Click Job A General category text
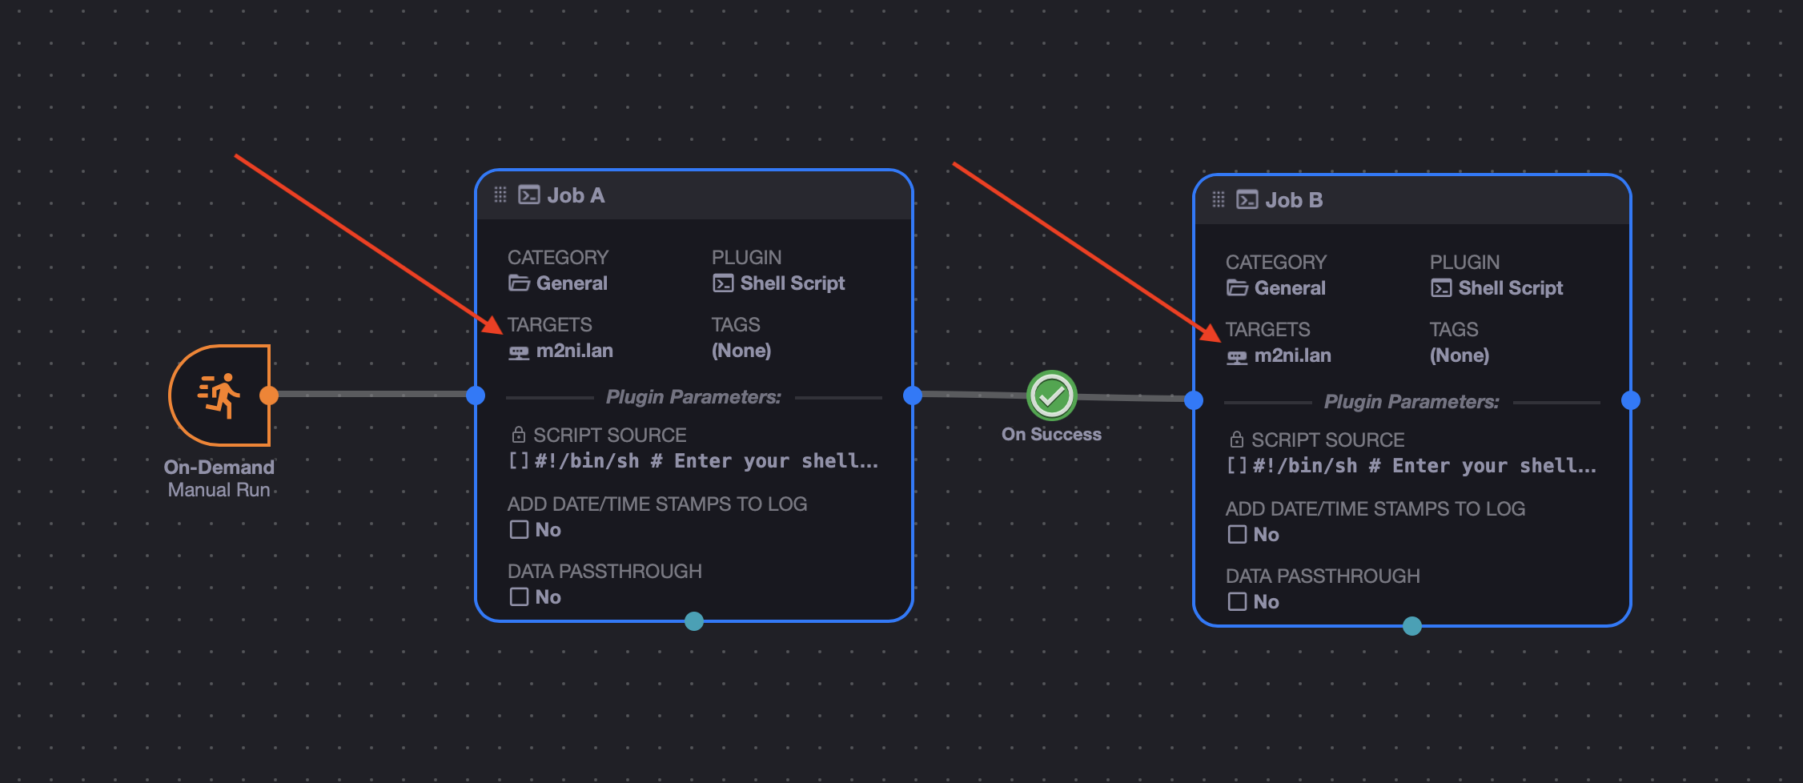Viewport: 1803px width, 783px height. pos(572,283)
